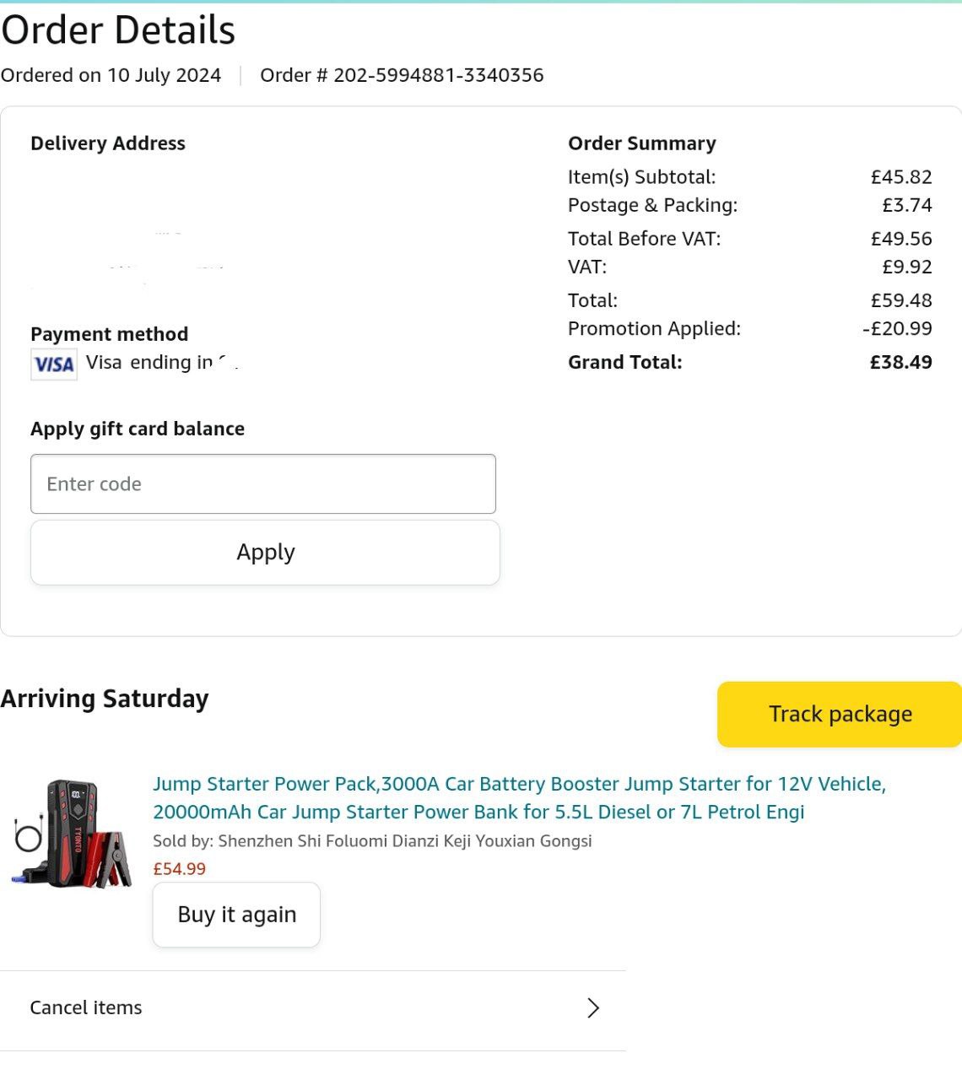Focus the Enter code gift card field
The image size is (962, 1080).
pyautogui.click(x=262, y=484)
